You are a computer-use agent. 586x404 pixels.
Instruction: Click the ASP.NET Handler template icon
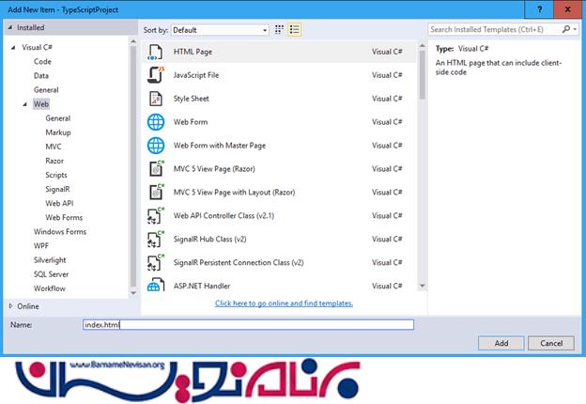[156, 285]
